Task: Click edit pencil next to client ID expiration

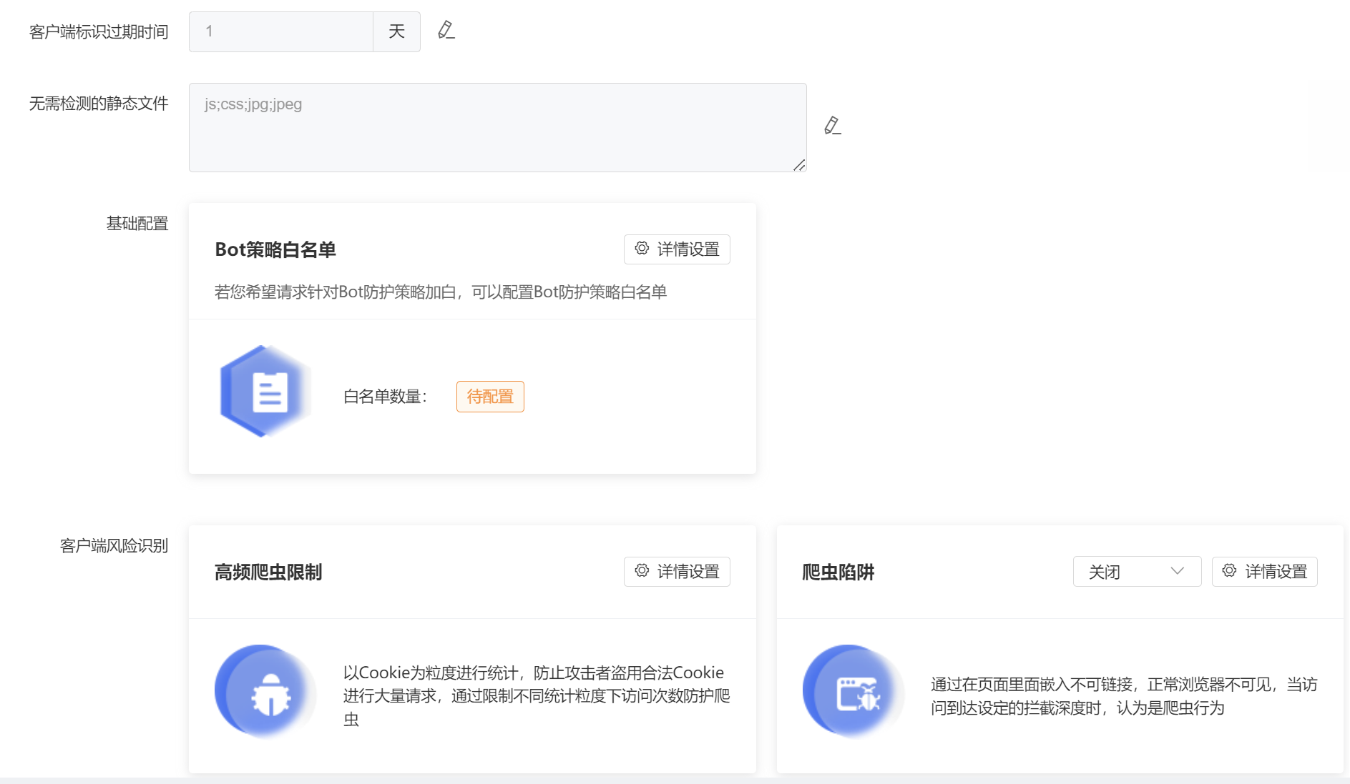Action: coord(446,30)
